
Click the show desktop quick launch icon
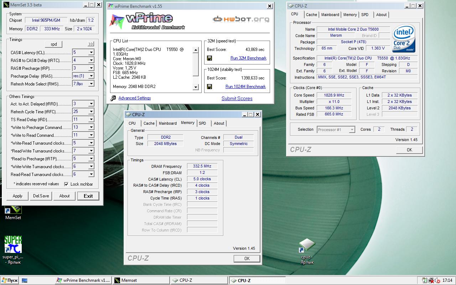(25, 280)
